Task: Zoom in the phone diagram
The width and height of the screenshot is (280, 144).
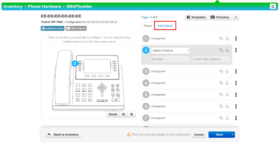Action: [x=132, y=114]
